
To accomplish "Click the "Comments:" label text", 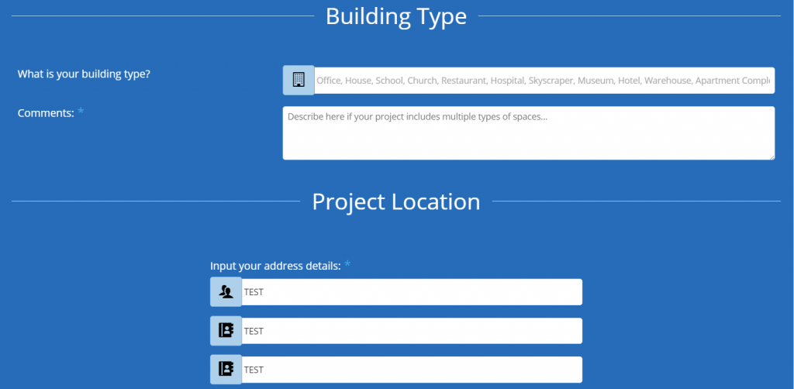I will tap(46, 113).
